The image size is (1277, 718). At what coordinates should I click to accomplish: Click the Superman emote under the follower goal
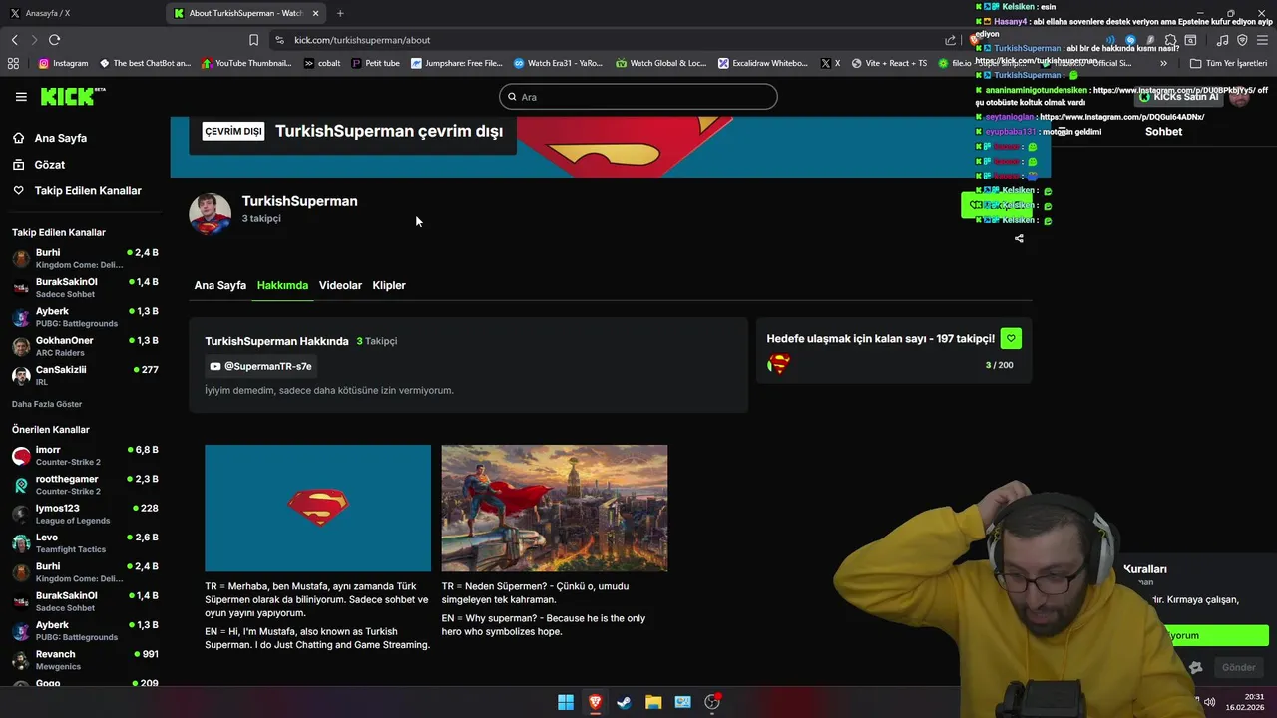point(779,365)
